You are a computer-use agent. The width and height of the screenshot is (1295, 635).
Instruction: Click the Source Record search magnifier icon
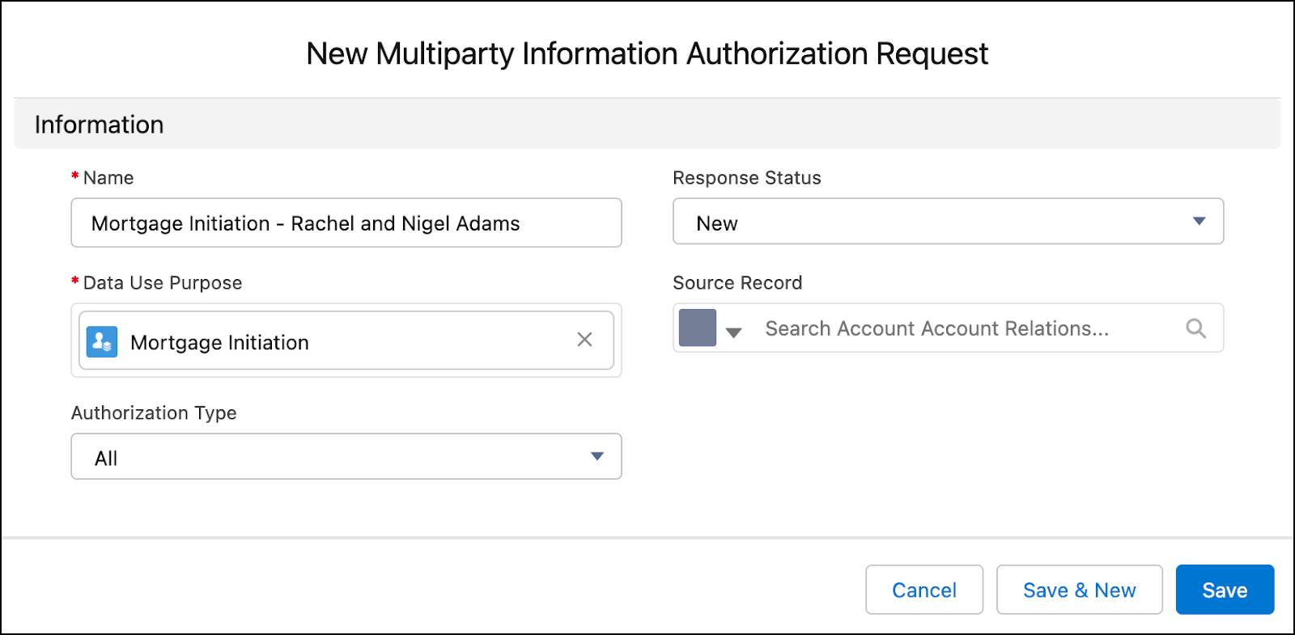[1195, 328]
